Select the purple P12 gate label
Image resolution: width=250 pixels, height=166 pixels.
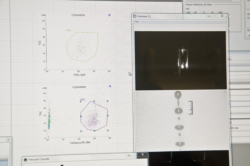(82, 99)
